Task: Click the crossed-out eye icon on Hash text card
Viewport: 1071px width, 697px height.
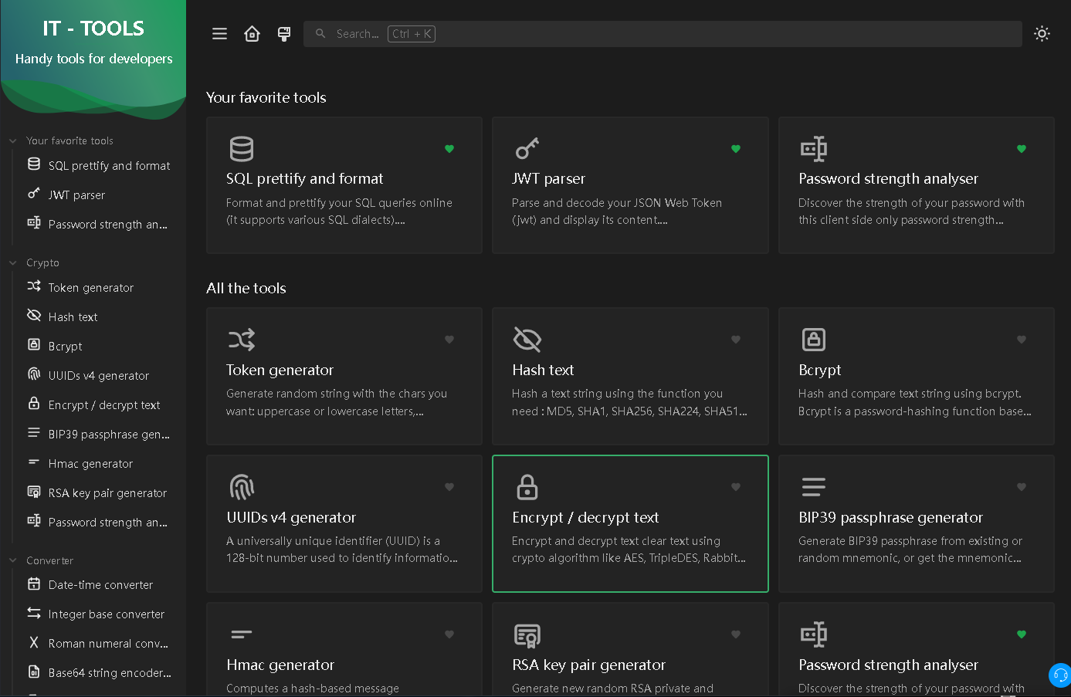Action: click(x=527, y=340)
